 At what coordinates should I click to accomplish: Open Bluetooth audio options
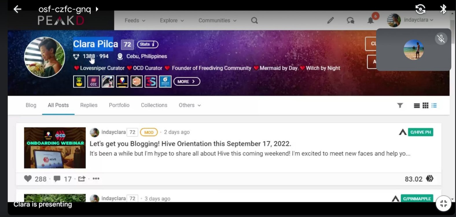[443, 9]
